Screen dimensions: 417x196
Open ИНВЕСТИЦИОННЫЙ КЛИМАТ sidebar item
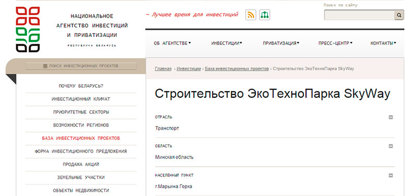click(x=81, y=99)
